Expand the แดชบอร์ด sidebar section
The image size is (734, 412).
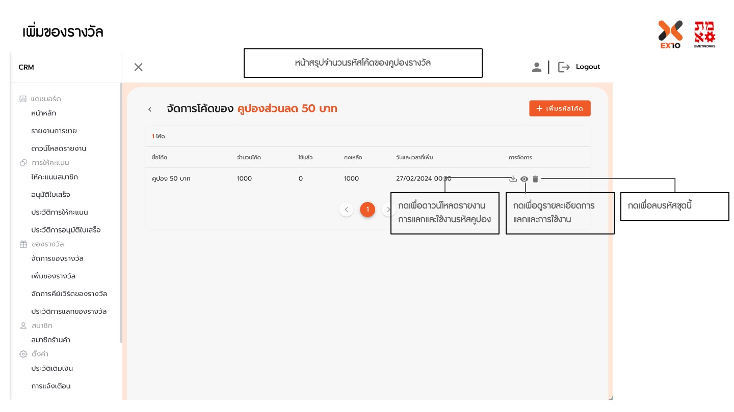[46, 99]
